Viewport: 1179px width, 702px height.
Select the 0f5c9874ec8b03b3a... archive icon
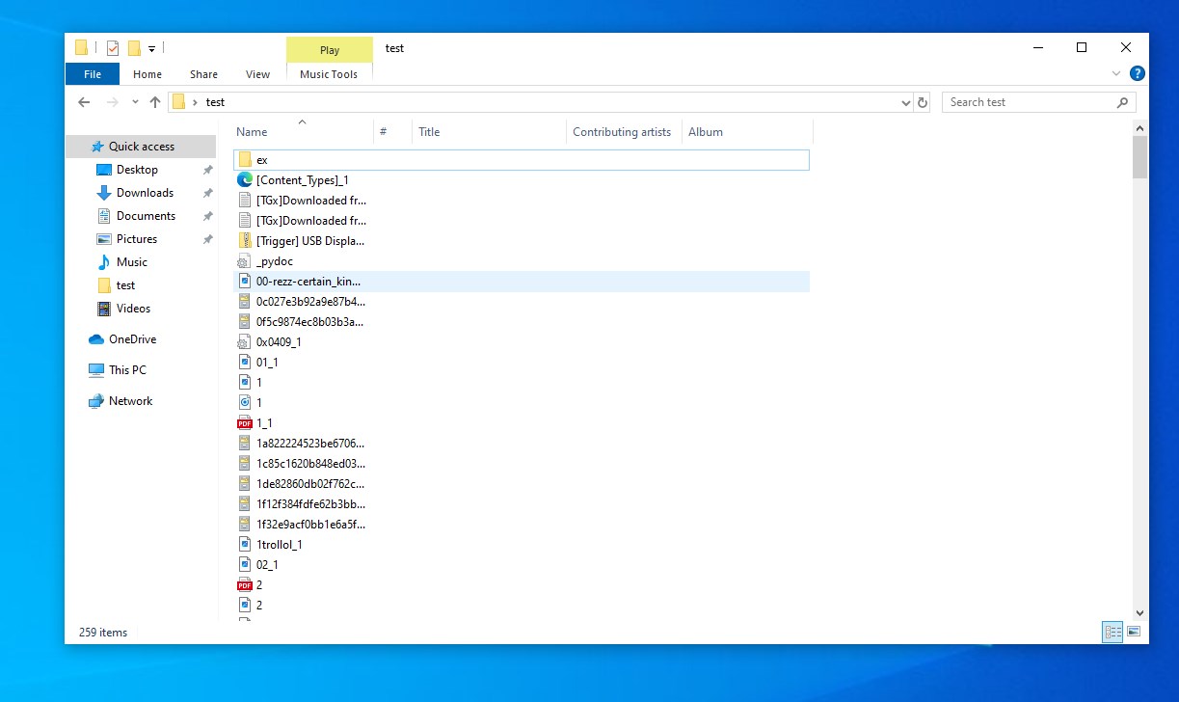245,322
